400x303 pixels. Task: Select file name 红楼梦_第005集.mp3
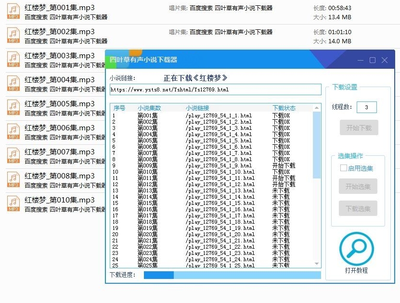(x=59, y=104)
